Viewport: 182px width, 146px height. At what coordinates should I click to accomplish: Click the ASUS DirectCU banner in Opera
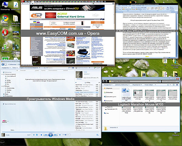coord(67,8)
